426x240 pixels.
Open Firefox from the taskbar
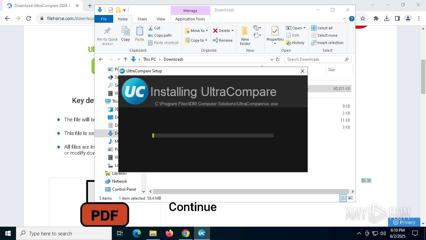(169, 233)
